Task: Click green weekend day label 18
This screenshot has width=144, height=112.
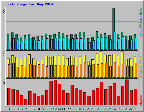Action: click(80, 109)
